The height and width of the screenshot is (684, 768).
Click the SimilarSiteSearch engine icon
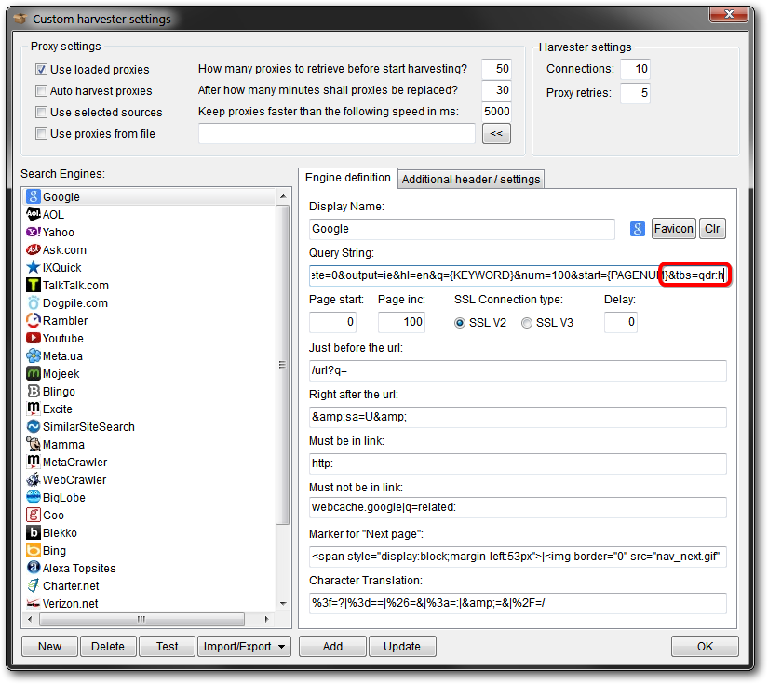[33, 426]
